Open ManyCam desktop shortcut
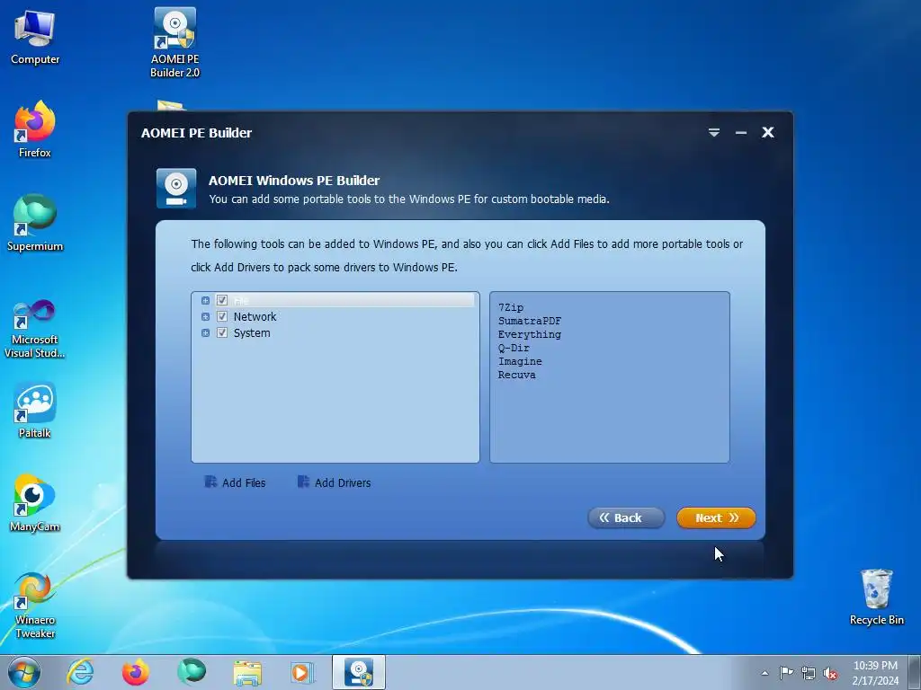 click(35, 503)
